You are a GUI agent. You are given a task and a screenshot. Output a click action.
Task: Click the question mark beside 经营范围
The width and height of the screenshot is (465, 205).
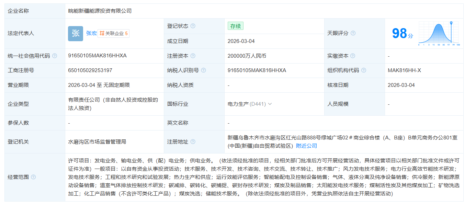pos(34,177)
